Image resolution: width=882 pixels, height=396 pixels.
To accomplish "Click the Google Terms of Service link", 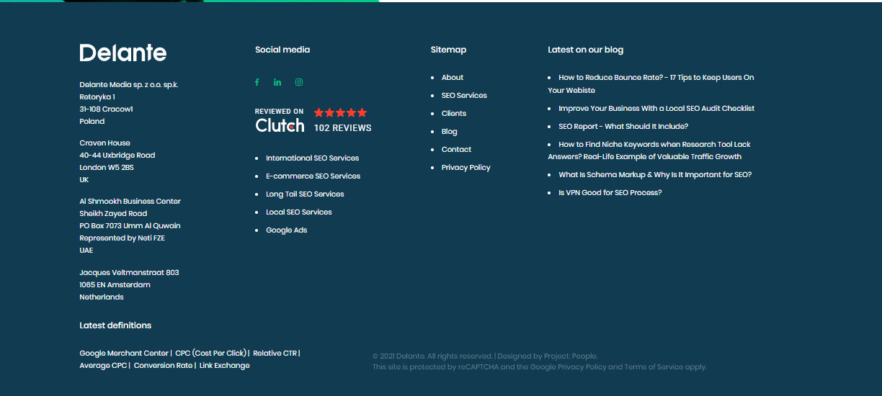I will tap(654, 367).
